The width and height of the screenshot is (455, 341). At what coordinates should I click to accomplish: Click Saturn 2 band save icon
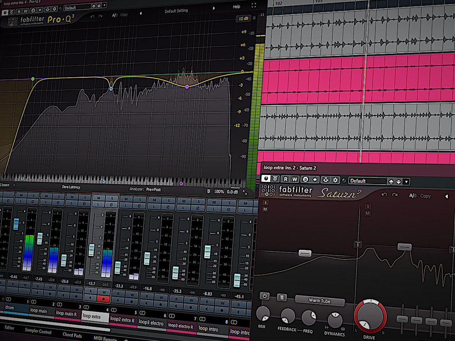[x=282, y=297]
